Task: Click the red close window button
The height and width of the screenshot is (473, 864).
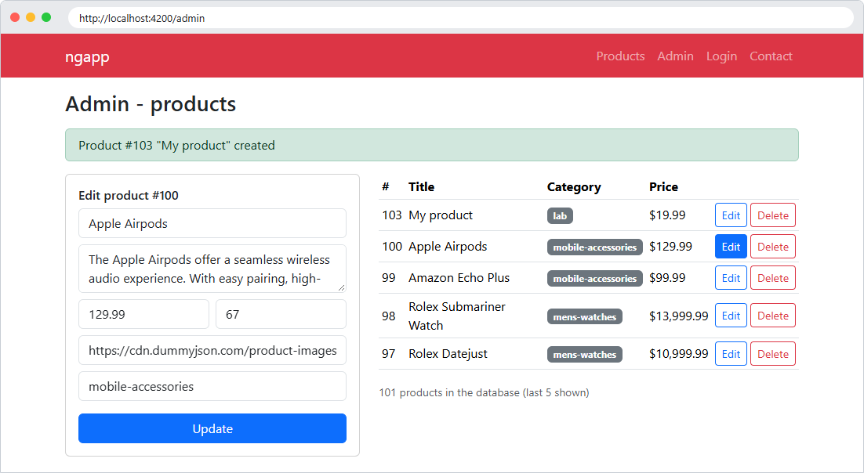Action: [x=15, y=18]
